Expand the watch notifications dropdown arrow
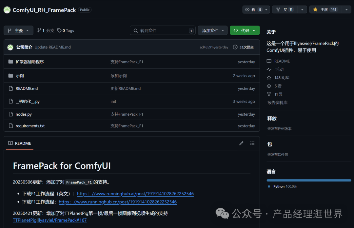This screenshot has height=228, width=354. [266, 10]
